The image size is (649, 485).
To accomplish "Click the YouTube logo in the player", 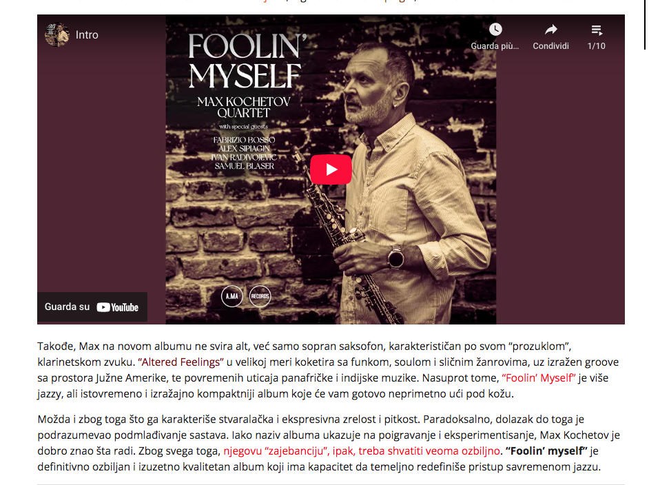I will click(118, 307).
